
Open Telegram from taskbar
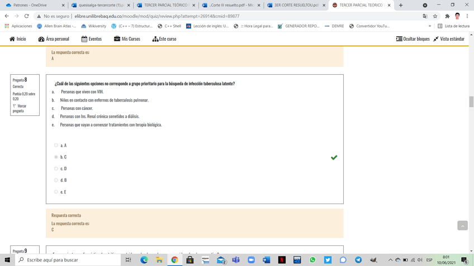[x=358, y=260]
